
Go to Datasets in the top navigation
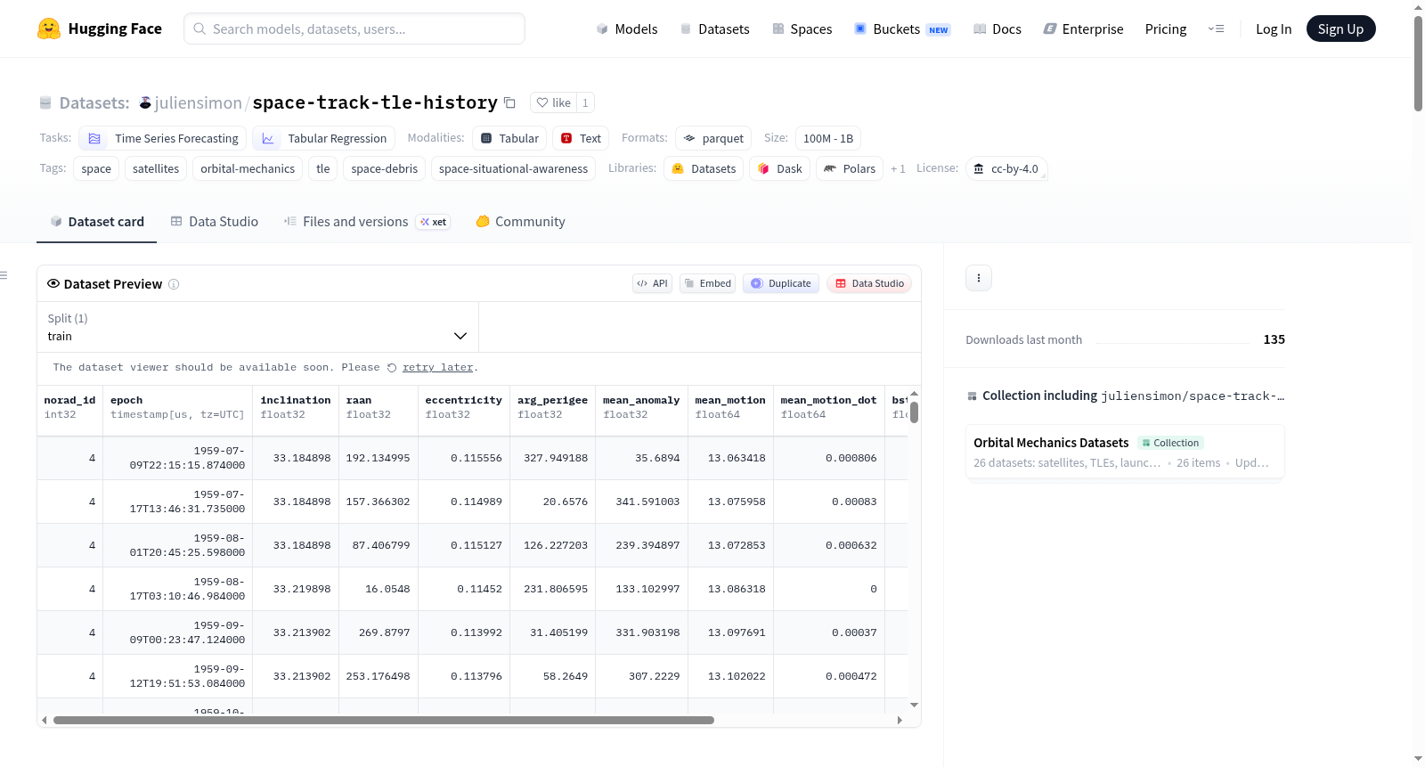[x=714, y=29]
